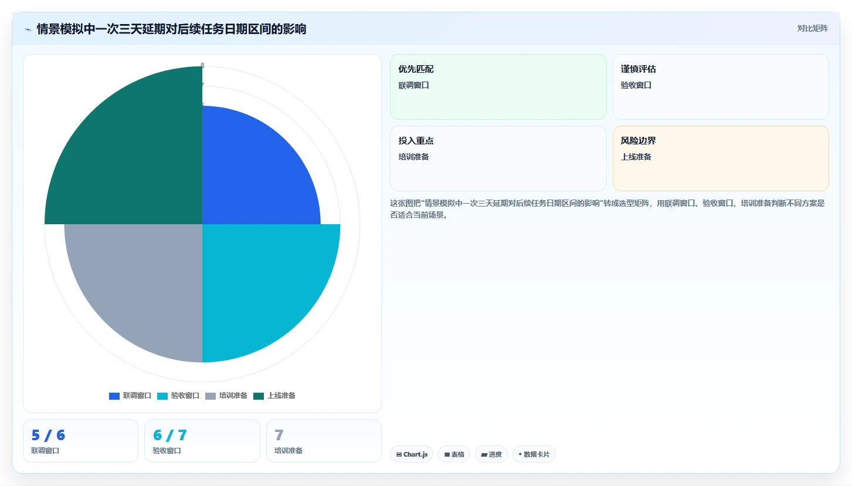Click the 表格 tag chip
The height and width of the screenshot is (486, 852).
(x=454, y=454)
